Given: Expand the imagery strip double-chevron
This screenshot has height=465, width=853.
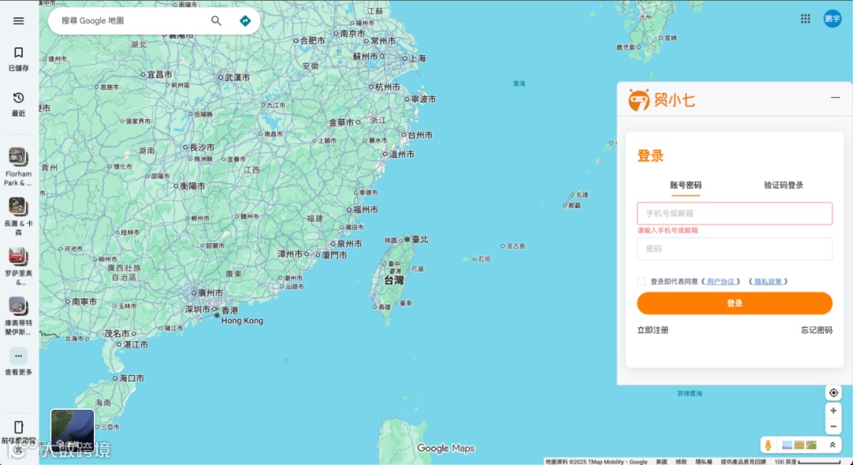Looking at the screenshot, I should coord(832,445).
